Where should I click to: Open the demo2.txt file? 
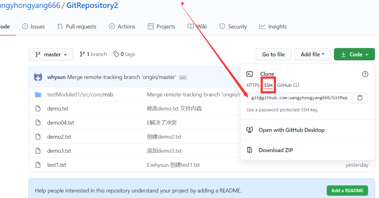[x=59, y=137]
